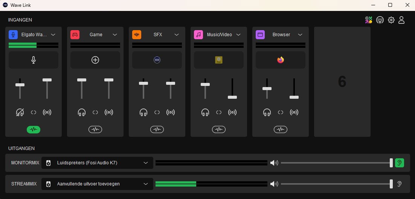Image resolution: width=415 pixels, height=199 pixels.
Task: Click the Game channel name label
Action: (x=96, y=35)
